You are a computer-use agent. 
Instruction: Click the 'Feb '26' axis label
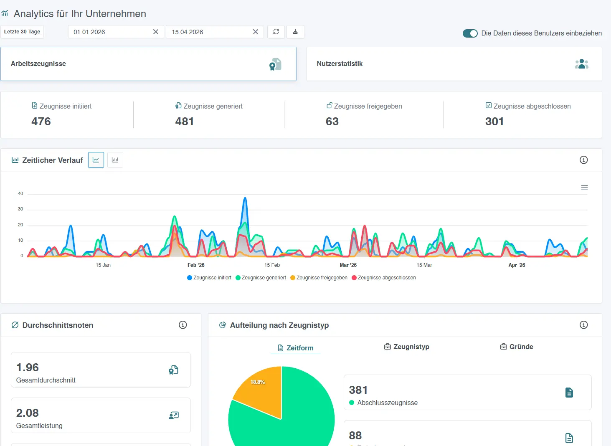[196, 265]
